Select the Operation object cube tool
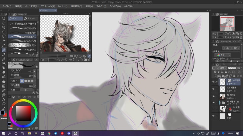This screenshot has height=136, width=243. [x=4, y=28]
